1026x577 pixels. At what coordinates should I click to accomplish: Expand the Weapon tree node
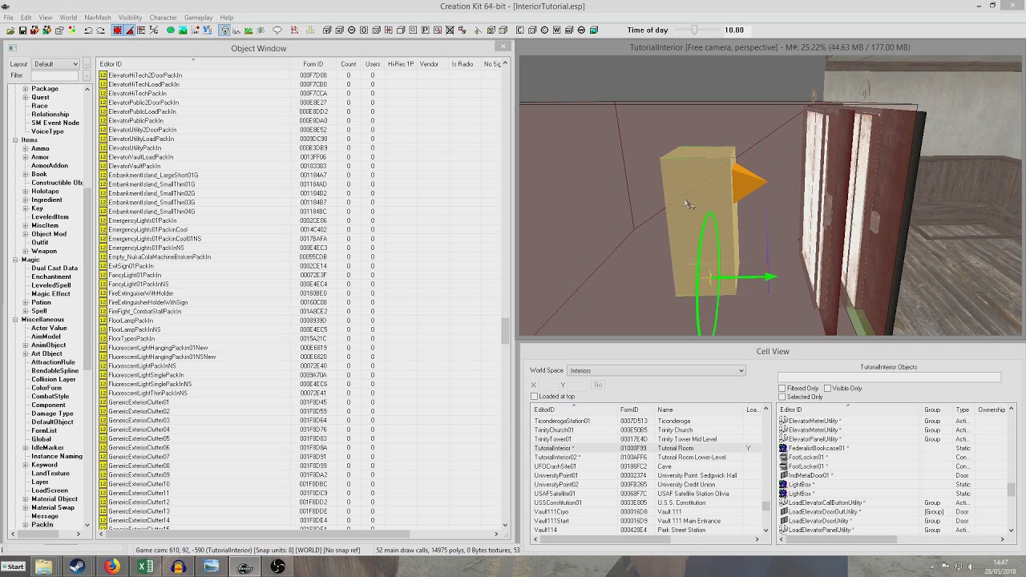pos(25,252)
